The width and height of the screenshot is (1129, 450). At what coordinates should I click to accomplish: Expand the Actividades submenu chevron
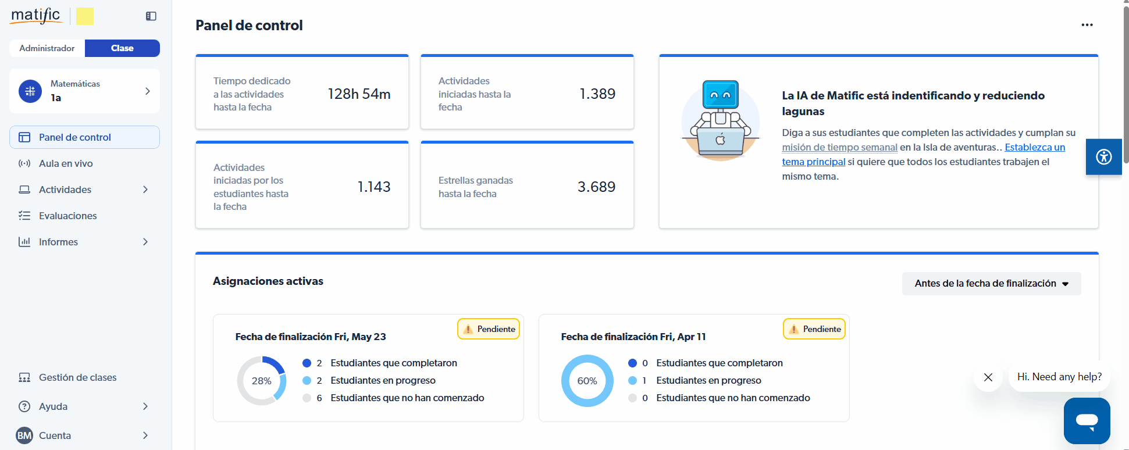click(x=145, y=190)
